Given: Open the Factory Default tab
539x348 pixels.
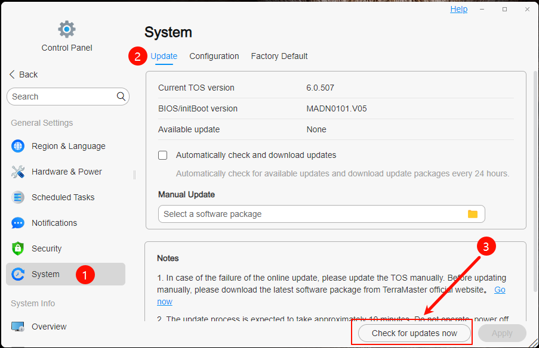Looking at the screenshot, I should [279, 56].
